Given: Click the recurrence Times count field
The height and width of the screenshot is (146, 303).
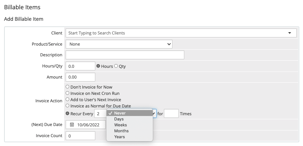Looking at the screenshot, I should pyautogui.click(x=171, y=113).
